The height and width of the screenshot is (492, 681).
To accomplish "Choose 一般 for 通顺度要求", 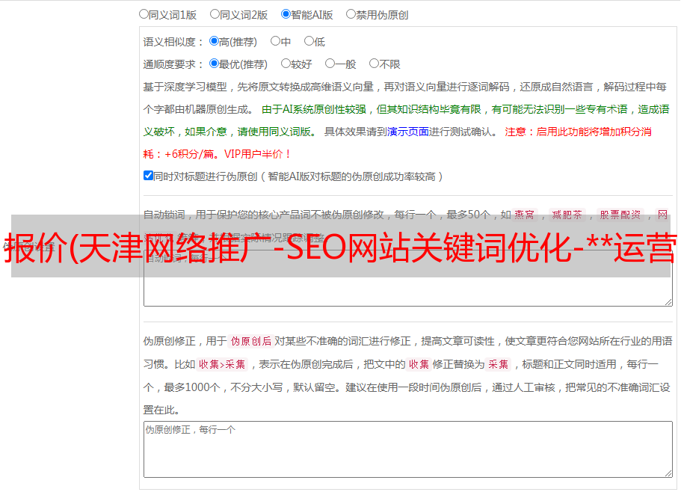I will 330,64.
